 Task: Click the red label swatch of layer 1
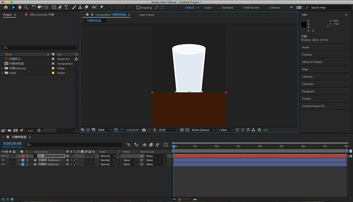23,156
